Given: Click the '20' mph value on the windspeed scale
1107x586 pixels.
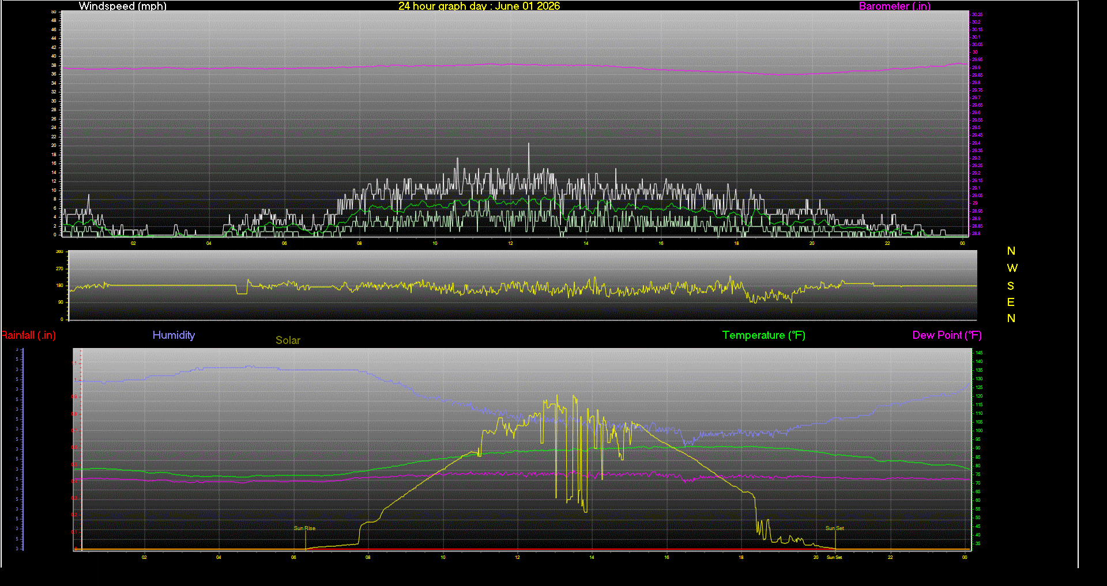Looking at the screenshot, I should pyautogui.click(x=54, y=145).
